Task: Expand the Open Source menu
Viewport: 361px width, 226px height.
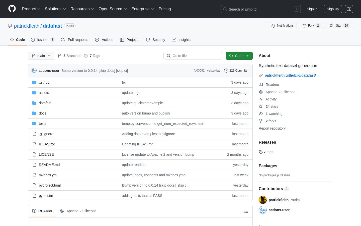Action: pyautogui.click(x=113, y=9)
